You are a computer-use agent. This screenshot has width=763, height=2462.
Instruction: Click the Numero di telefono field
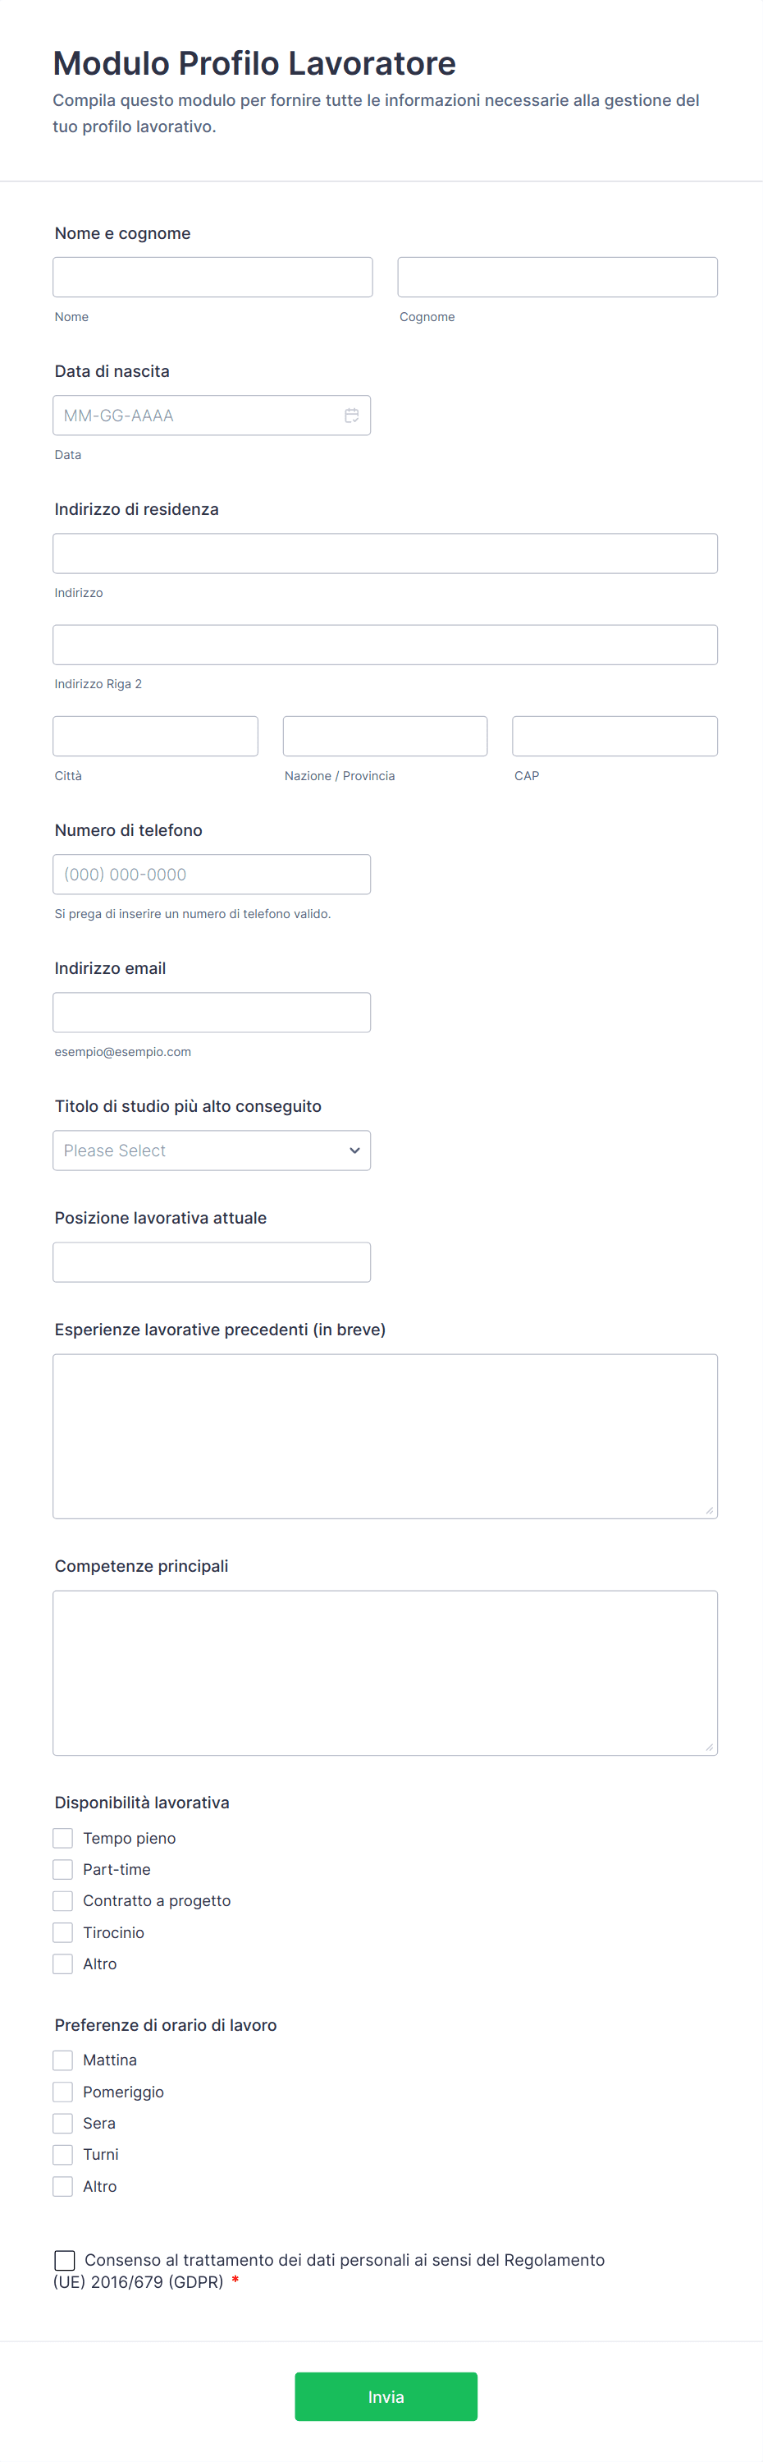coord(211,875)
